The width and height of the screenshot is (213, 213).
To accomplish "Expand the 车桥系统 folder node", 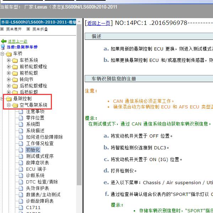I will coord(9,60).
